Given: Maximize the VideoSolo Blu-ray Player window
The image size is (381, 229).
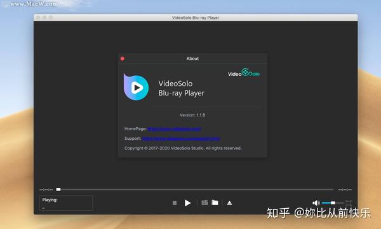Looking at the screenshot, I should click(51, 18).
